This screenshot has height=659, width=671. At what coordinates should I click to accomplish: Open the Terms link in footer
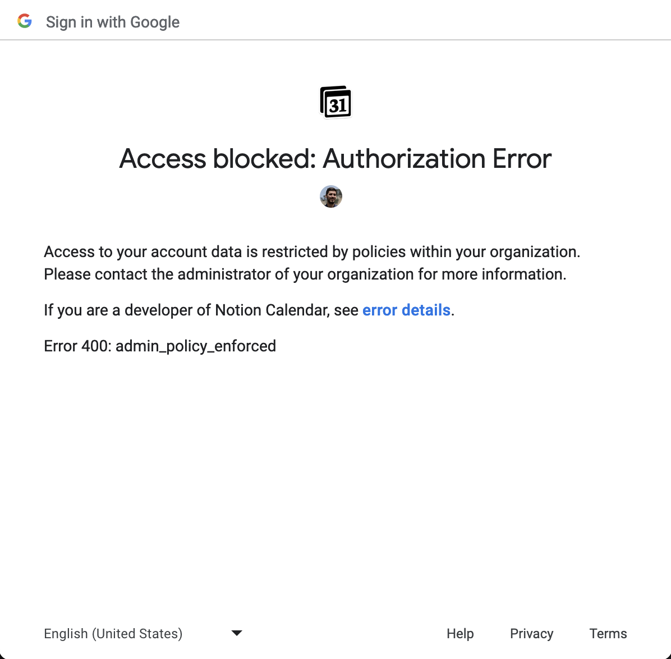tap(608, 634)
